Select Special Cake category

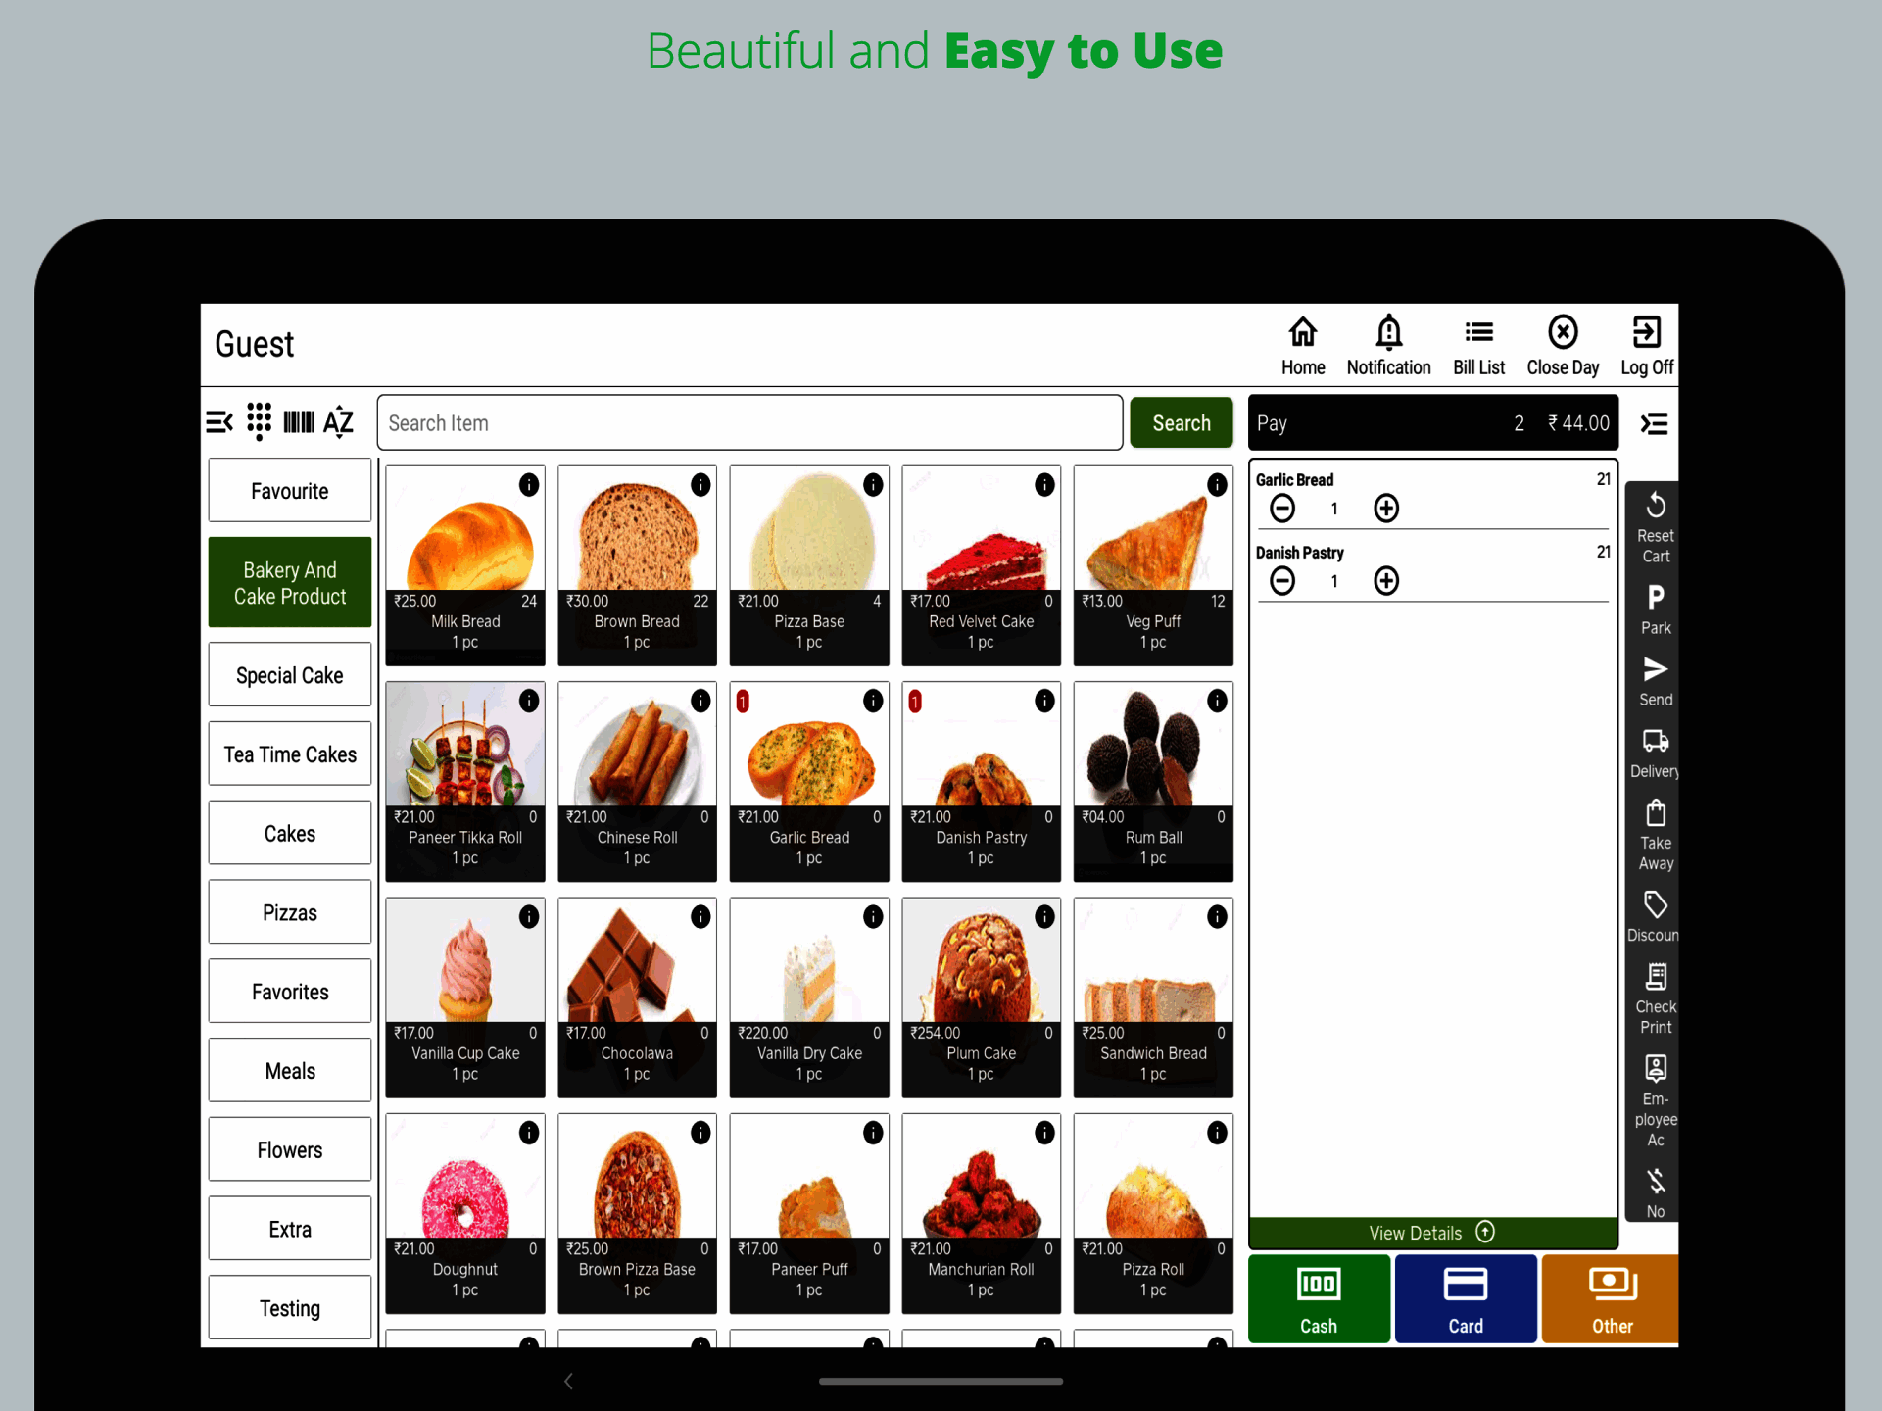point(289,675)
